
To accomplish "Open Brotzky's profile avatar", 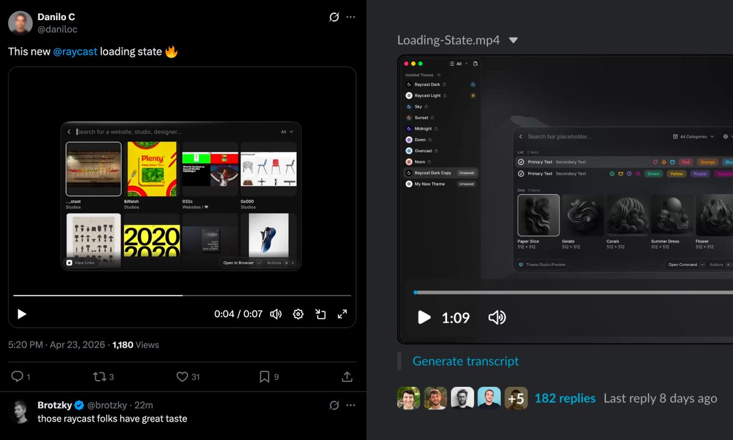I will coord(20,412).
